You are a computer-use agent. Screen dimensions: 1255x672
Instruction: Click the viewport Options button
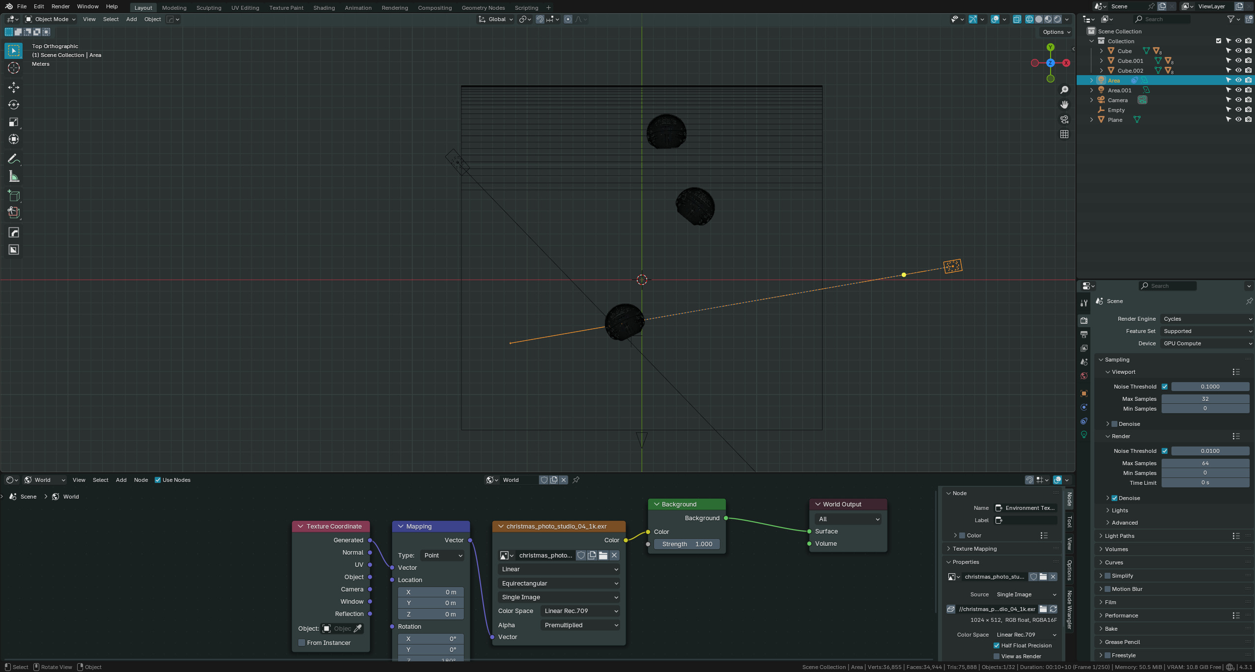(1056, 32)
